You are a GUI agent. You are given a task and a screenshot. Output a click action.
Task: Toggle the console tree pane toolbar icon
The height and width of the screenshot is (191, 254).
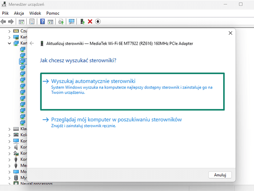tap(21, 22)
